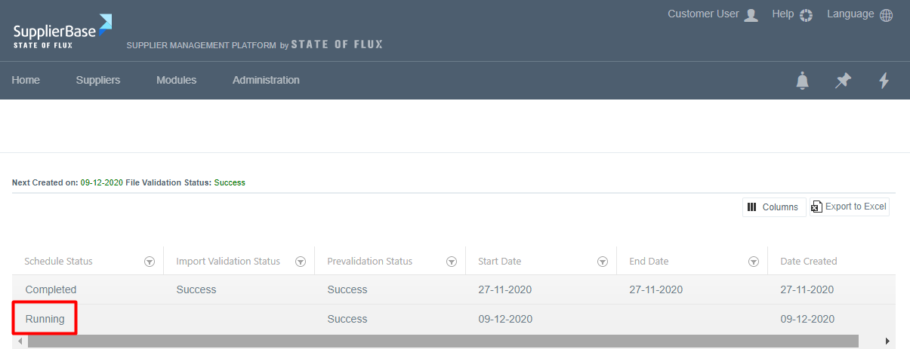
Task: Open the Schedule Status column filter
Action: [x=150, y=262]
